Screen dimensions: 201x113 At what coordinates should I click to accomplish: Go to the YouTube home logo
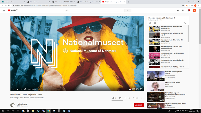(x=12, y=10)
